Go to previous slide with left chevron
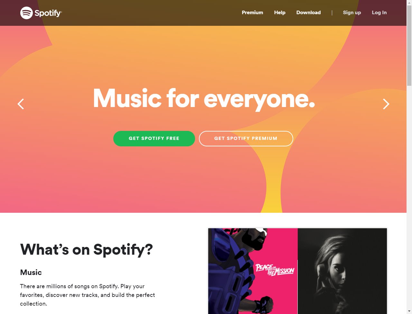Image resolution: width=412 pixels, height=314 pixels. point(21,104)
